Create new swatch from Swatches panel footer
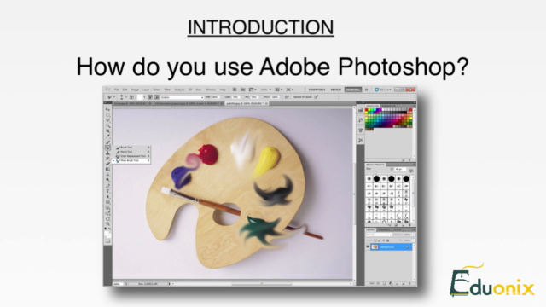This screenshot has width=546, height=307. (x=404, y=160)
